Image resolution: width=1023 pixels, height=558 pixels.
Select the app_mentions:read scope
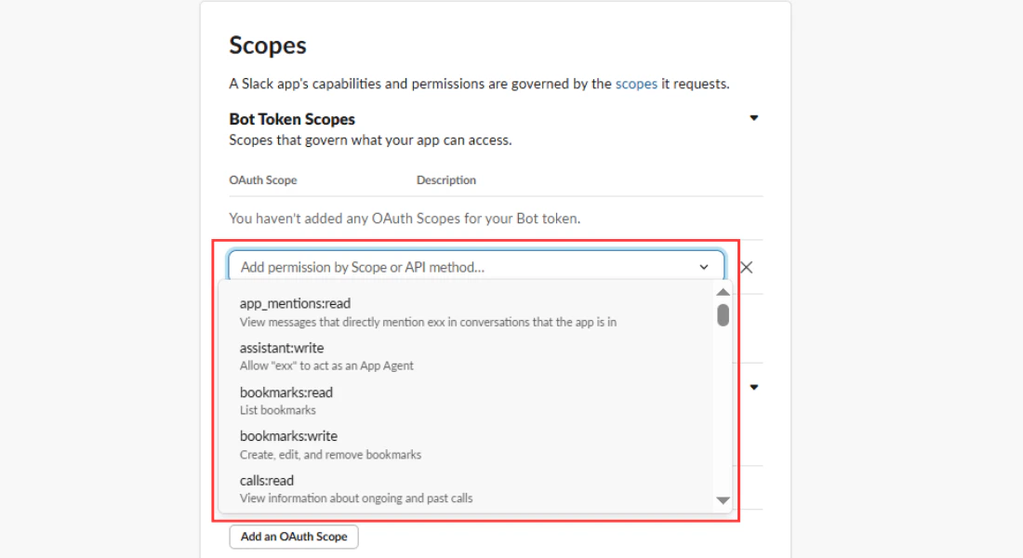pos(295,302)
